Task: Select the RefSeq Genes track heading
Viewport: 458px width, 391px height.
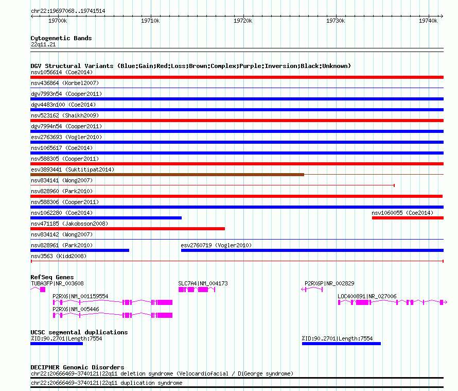Action: tap(52, 277)
